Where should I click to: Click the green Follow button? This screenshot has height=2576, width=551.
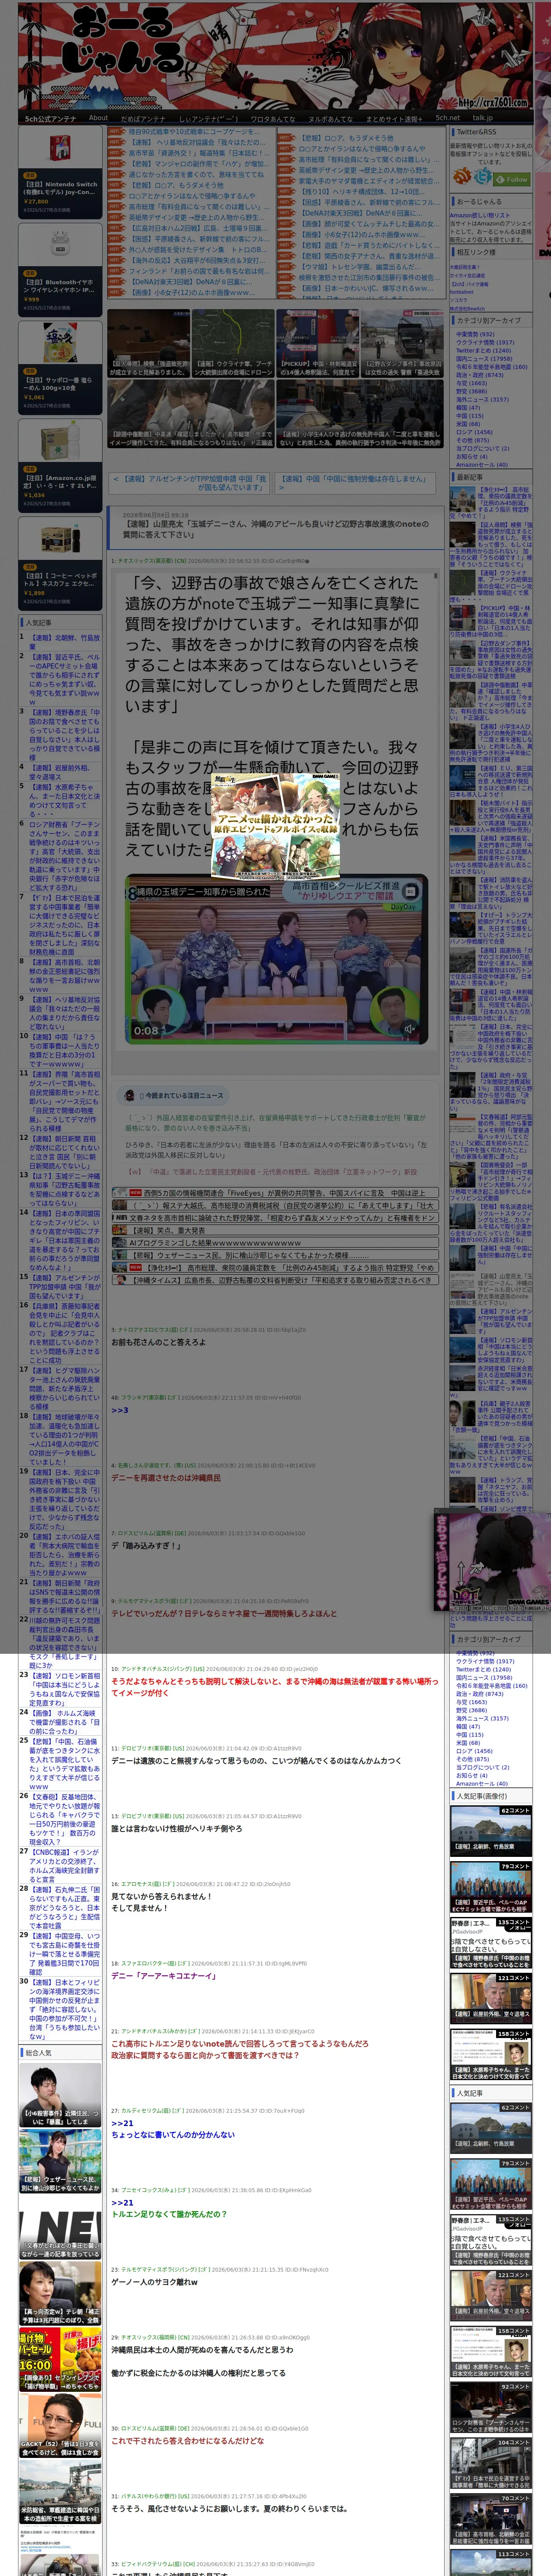click(x=512, y=179)
